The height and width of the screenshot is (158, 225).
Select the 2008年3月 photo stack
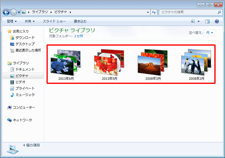pyautogui.click(x=153, y=65)
